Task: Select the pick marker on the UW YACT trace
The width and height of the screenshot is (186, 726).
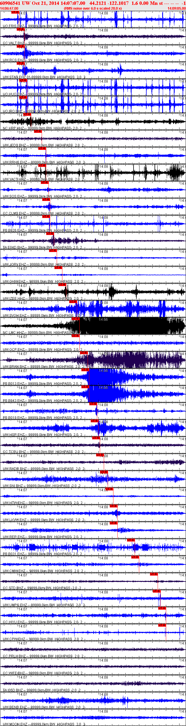Action: (42, 165)
